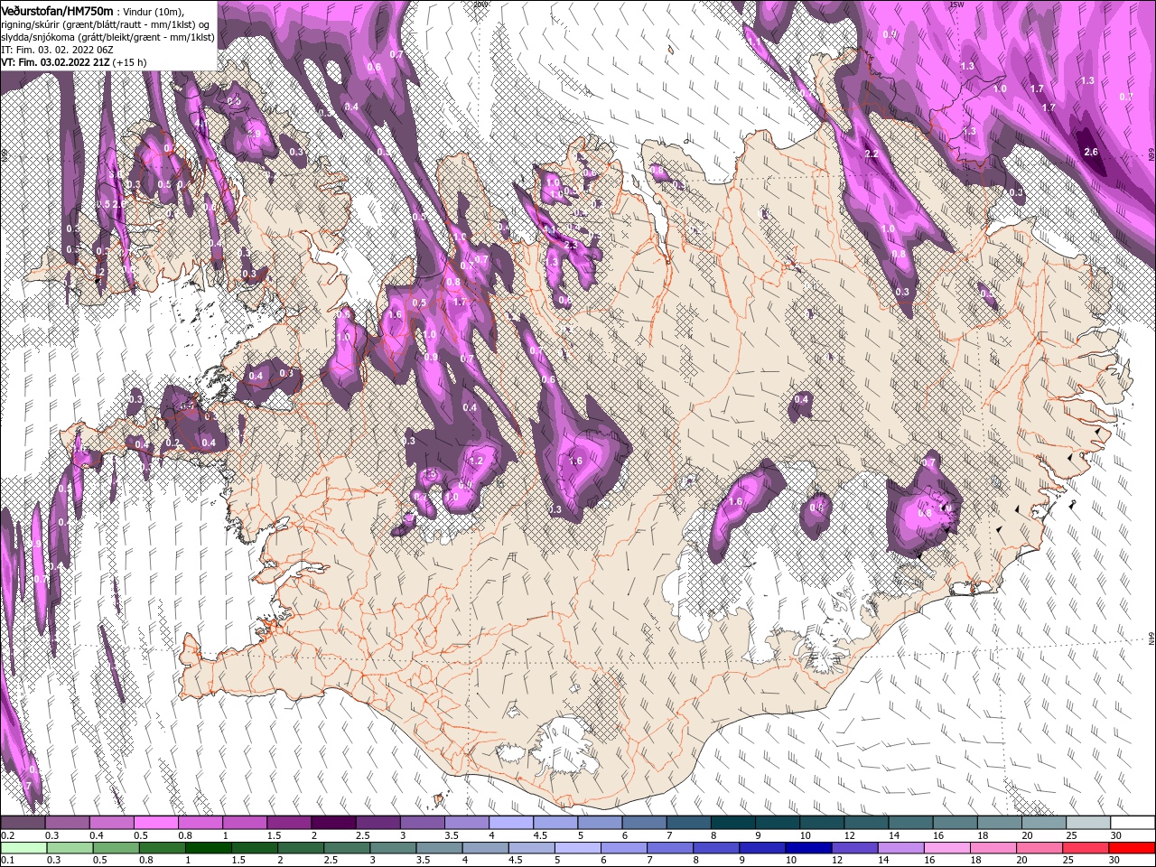Click the 2.5 label on the rain scale
This screenshot has width=1156, height=867.
click(x=331, y=860)
